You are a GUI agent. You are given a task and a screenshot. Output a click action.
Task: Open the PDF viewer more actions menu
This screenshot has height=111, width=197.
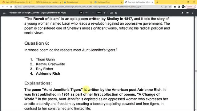tap(193, 13)
